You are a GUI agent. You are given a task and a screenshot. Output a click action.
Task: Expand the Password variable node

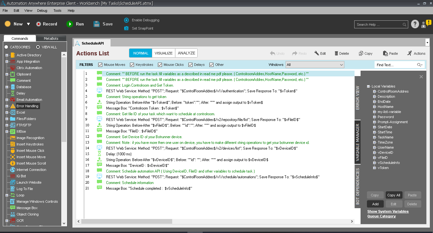coord(375,117)
